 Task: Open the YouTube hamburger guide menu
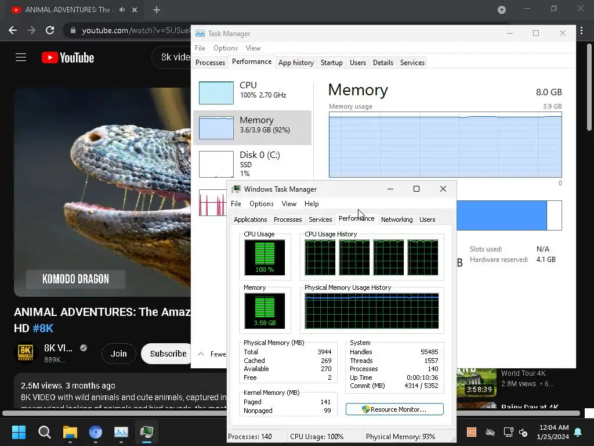click(x=21, y=57)
